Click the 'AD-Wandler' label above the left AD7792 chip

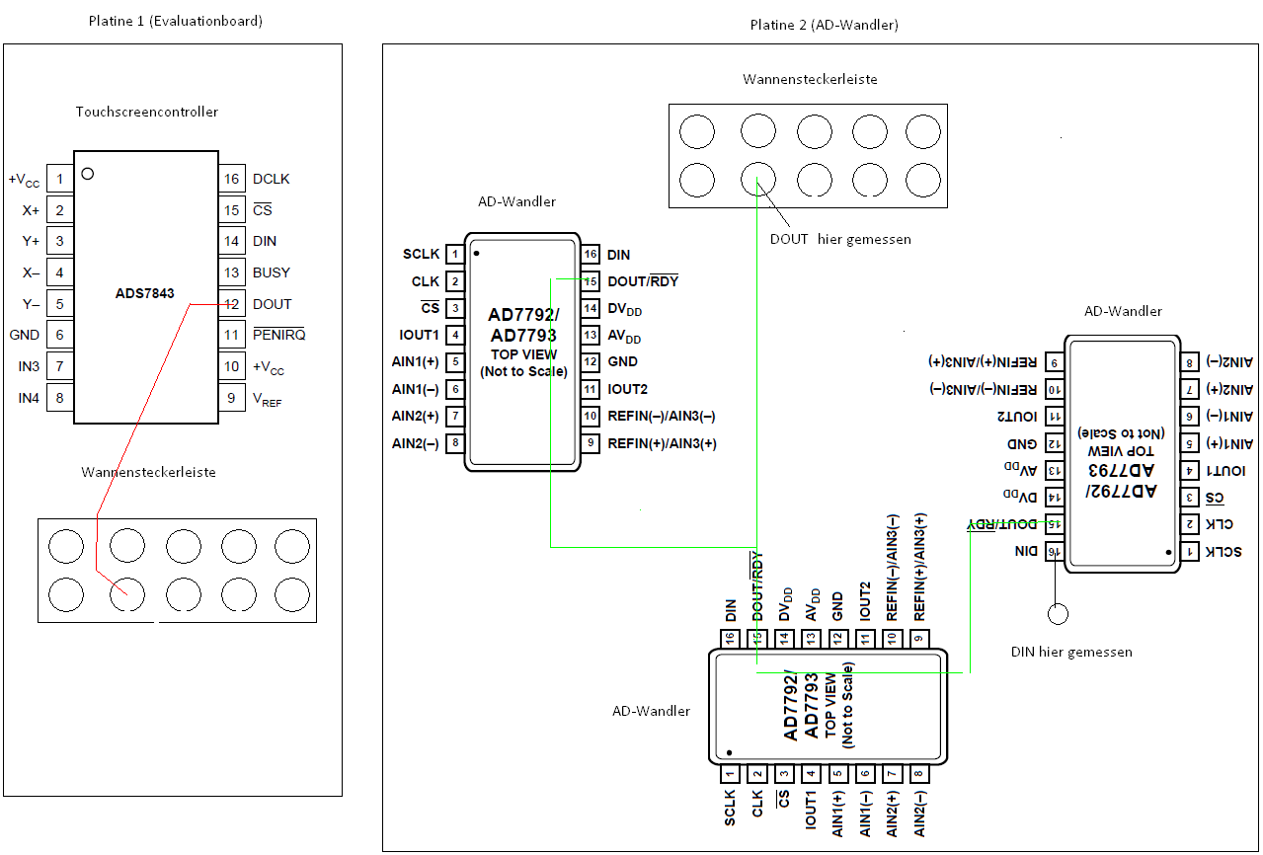coord(516,201)
